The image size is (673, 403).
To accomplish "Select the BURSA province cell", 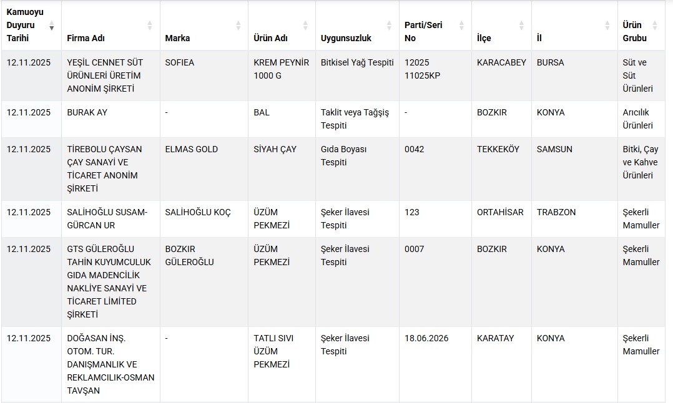I will pos(550,62).
